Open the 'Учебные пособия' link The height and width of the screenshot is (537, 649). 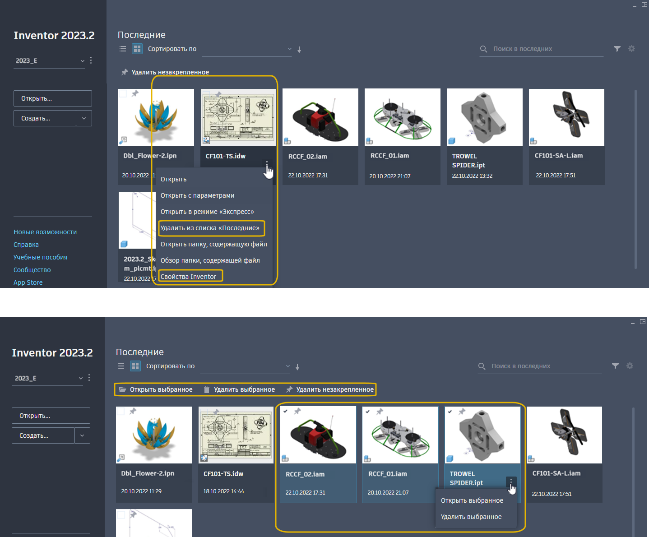[41, 257]
